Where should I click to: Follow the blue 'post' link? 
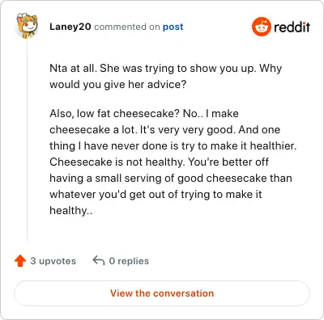173,27
